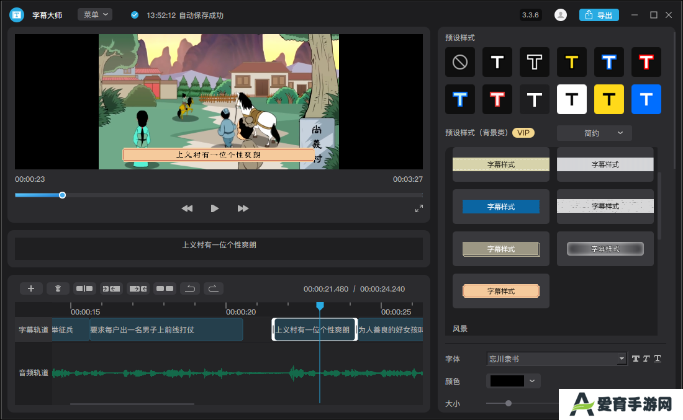The image size is (683, 420).
Task: Choose red-outlined white T preset in second row
Action: click(x=497, y=99)
